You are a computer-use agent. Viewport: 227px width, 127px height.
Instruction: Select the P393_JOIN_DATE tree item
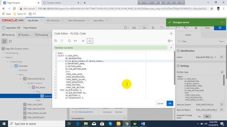[35, 104]
